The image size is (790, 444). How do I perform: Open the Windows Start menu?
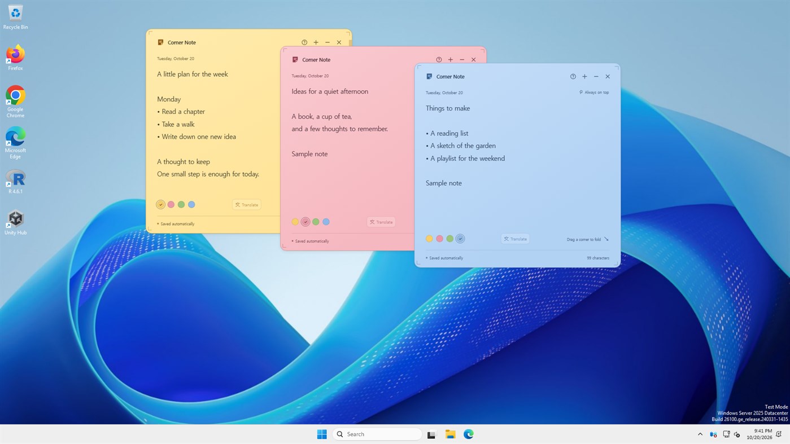[x=322, y=434]
